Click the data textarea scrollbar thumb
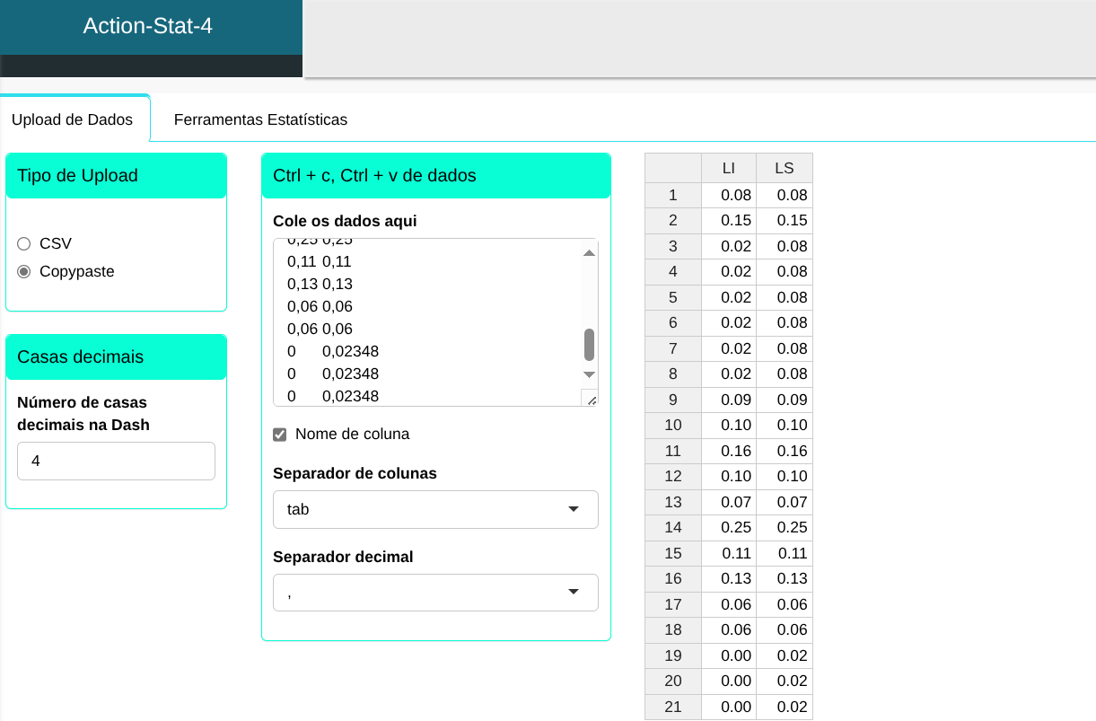Viewport: 1096px width, 721px height. pyautogui.click(x=589, y=345)
